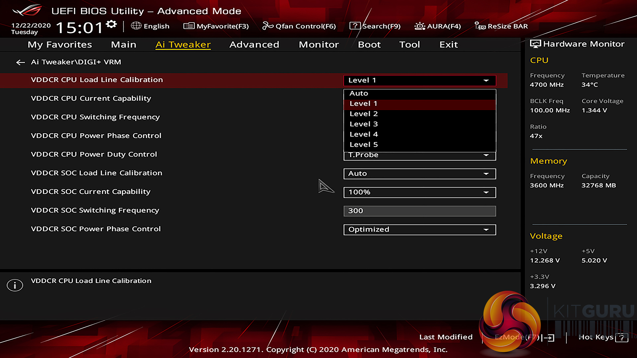Expand the VDDCR SOC Power Phase Control dropdown
This screenshot has width=637, height=358.
419,230
